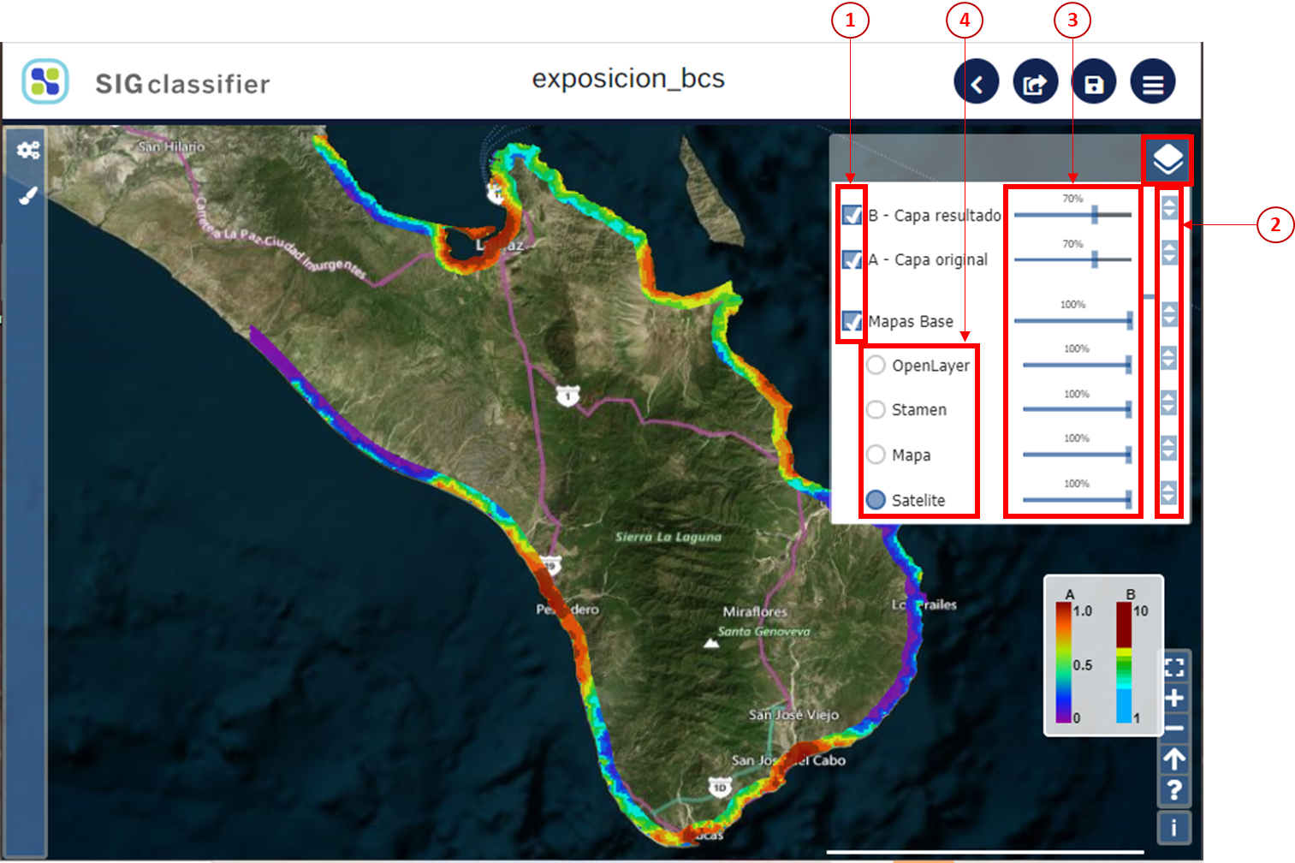Zoom in the map with the plus button
The height and width of the screenshot is (863, 1295).
[x=1174, y=698]
